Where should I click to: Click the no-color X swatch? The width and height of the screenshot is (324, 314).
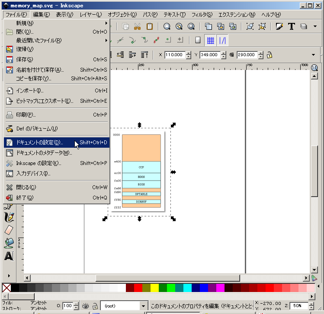[x=6, y=288]
